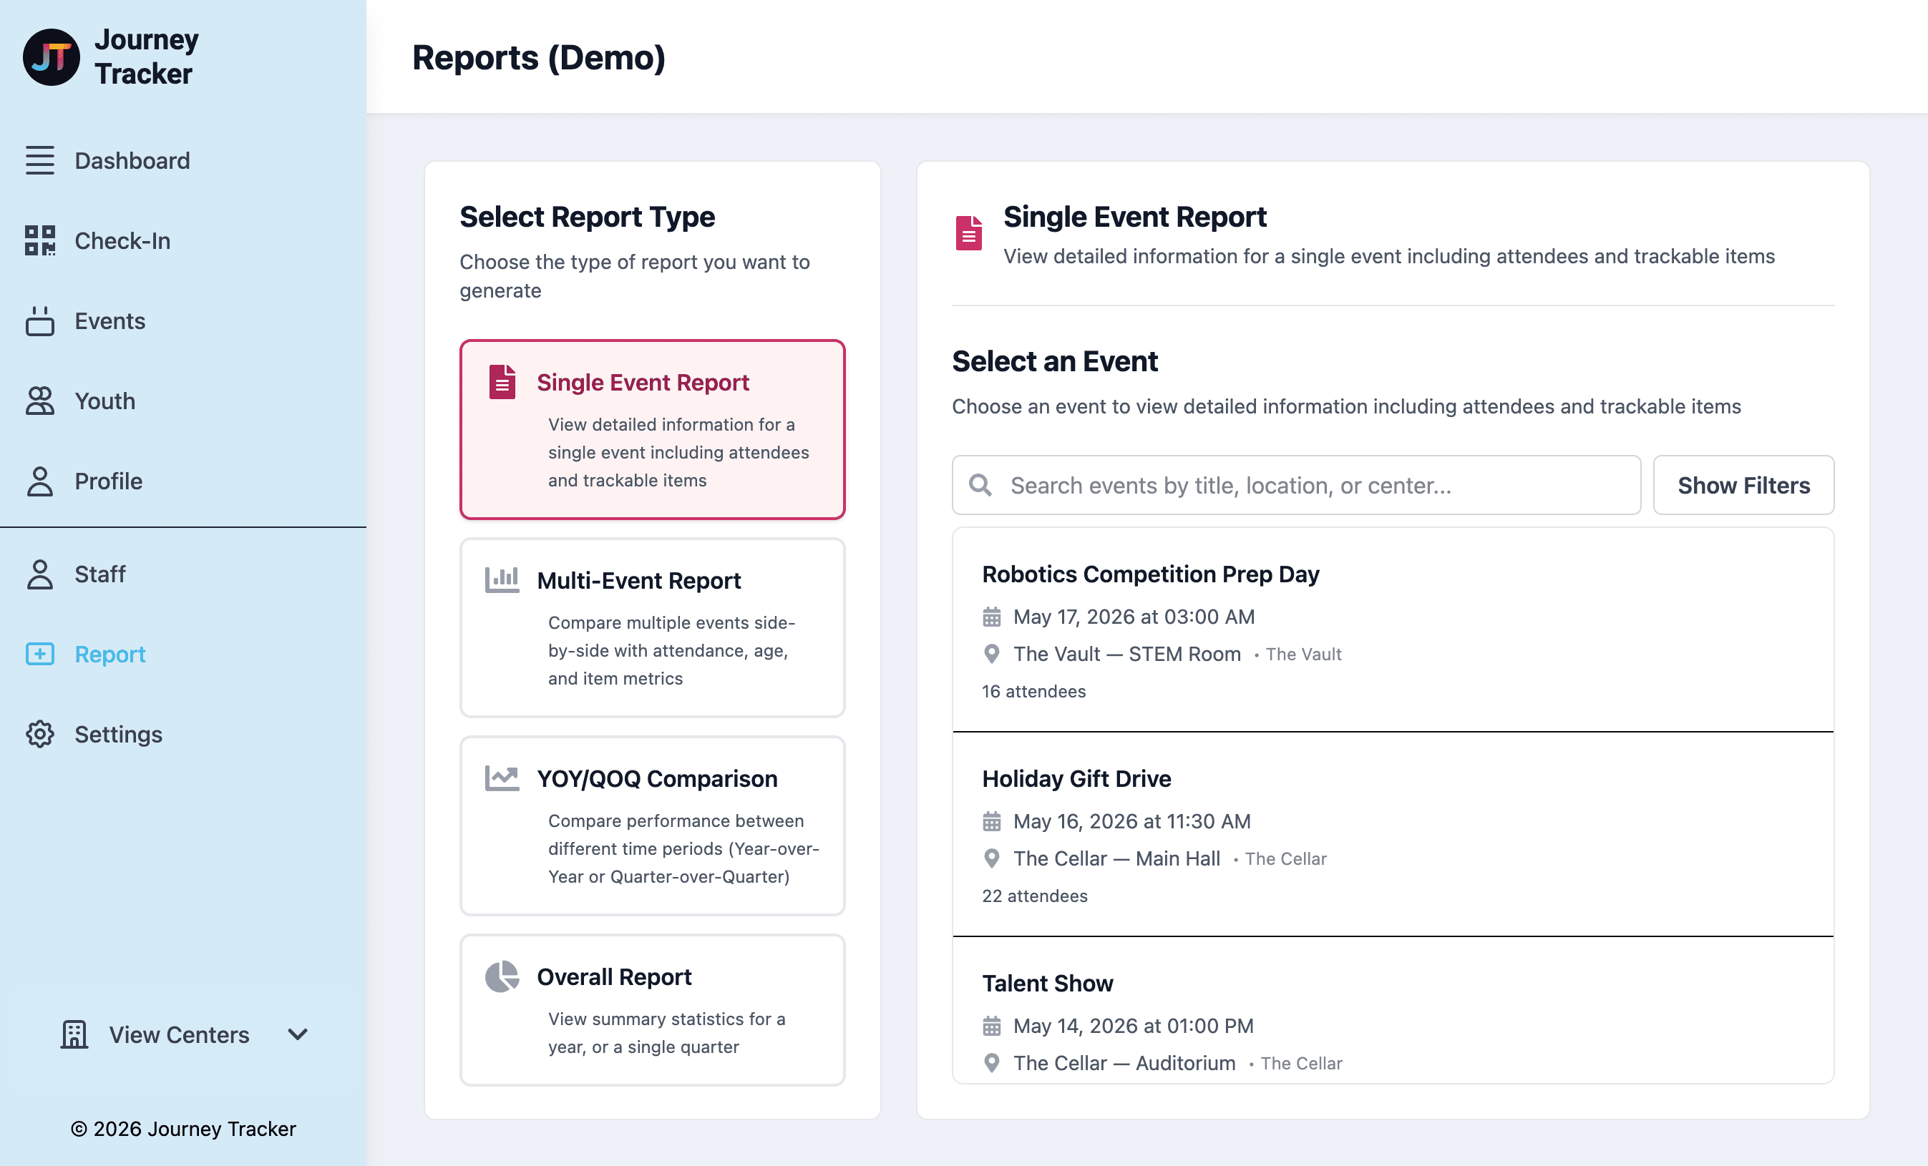Open Dashboard via its hamburger icon

click(40, 160)
